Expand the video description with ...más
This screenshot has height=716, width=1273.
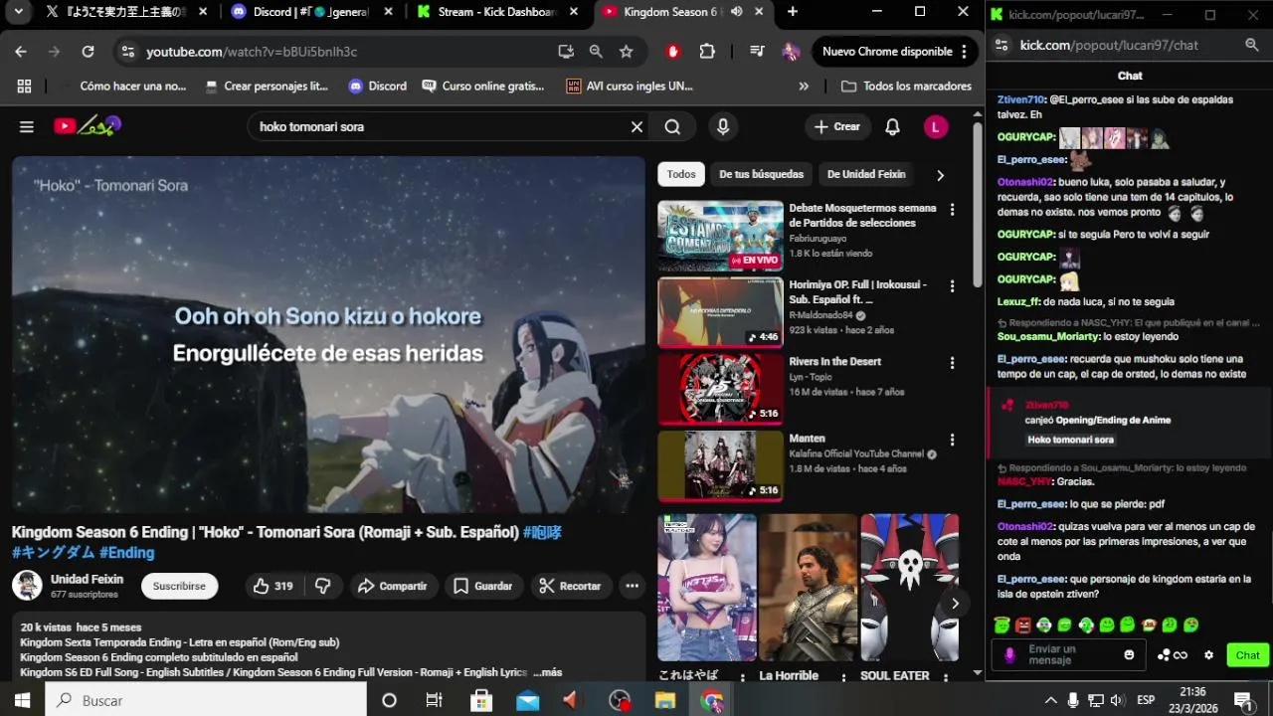pos(547,672)
